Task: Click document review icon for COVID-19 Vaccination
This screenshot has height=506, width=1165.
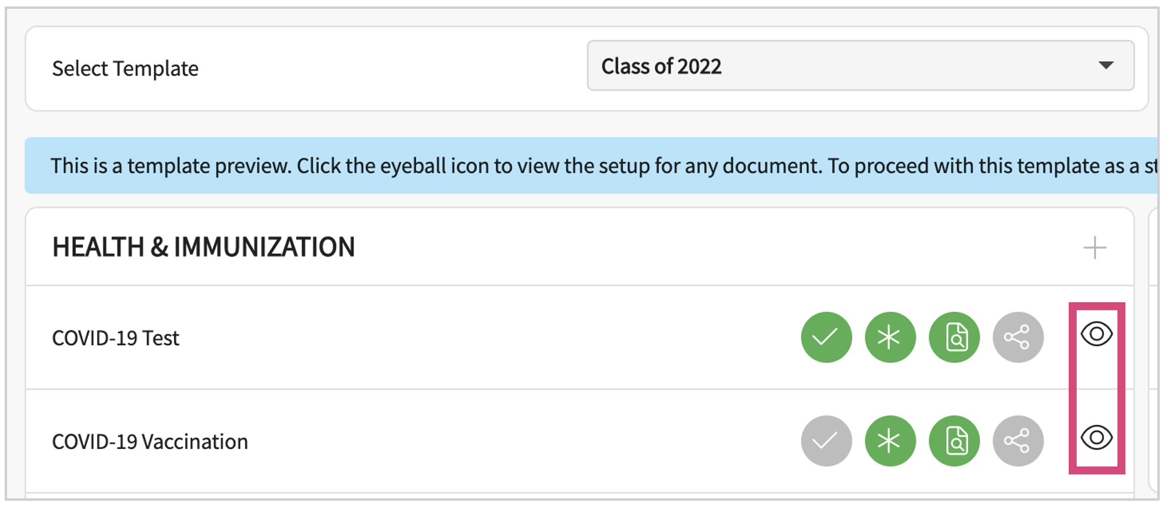Action: pos(954,441)
